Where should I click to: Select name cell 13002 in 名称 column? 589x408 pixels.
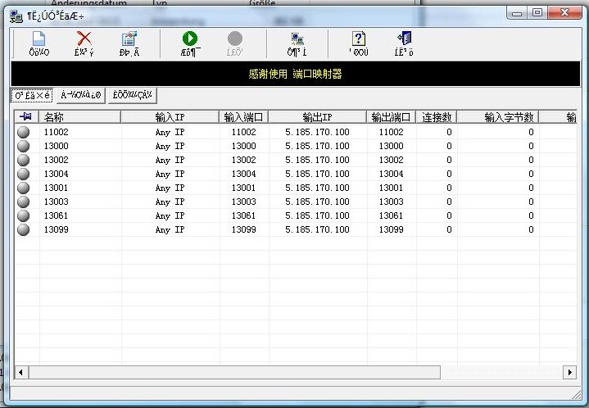coord(57,160)
